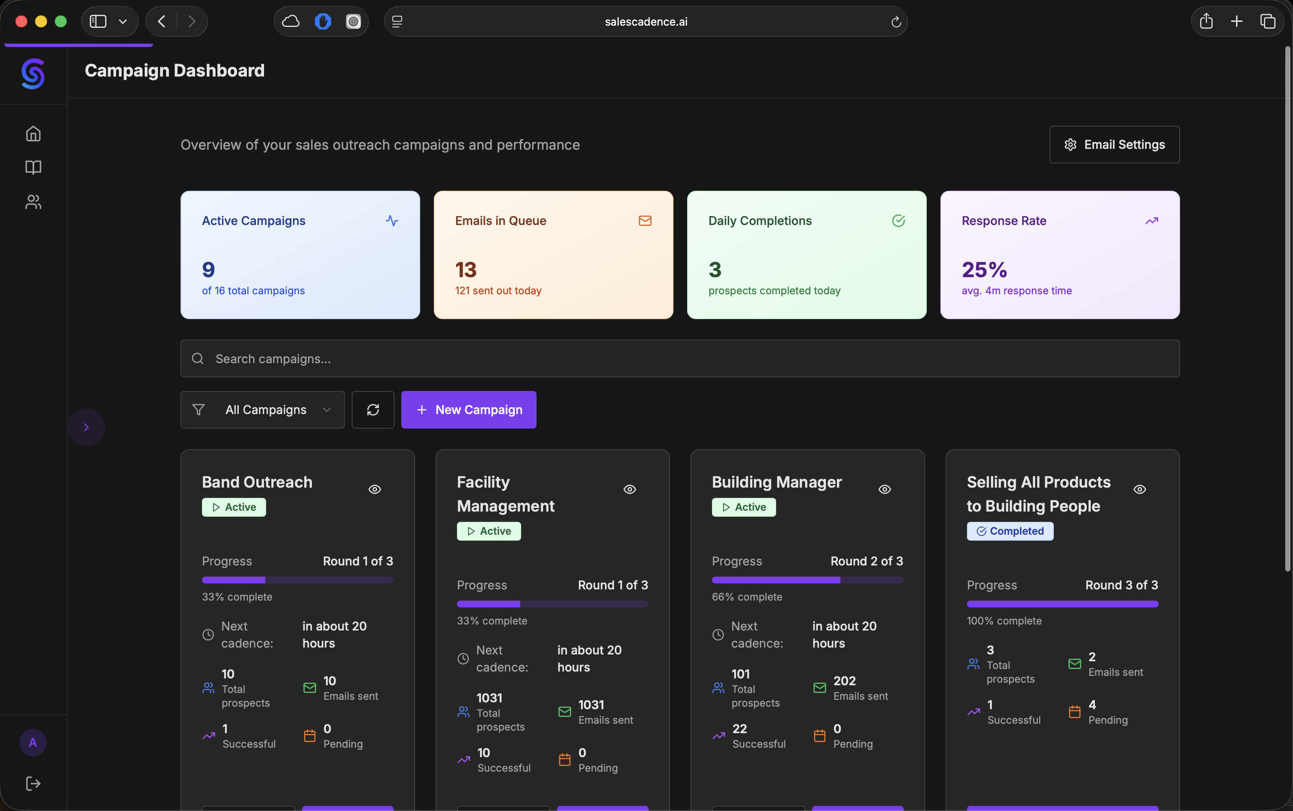Click the refresh campaigns icon button

(373, 410)
